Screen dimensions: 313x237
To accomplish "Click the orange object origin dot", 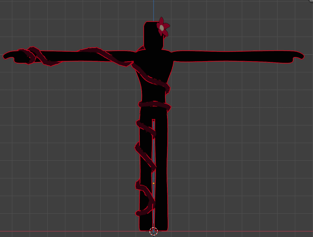I will 153,183.
